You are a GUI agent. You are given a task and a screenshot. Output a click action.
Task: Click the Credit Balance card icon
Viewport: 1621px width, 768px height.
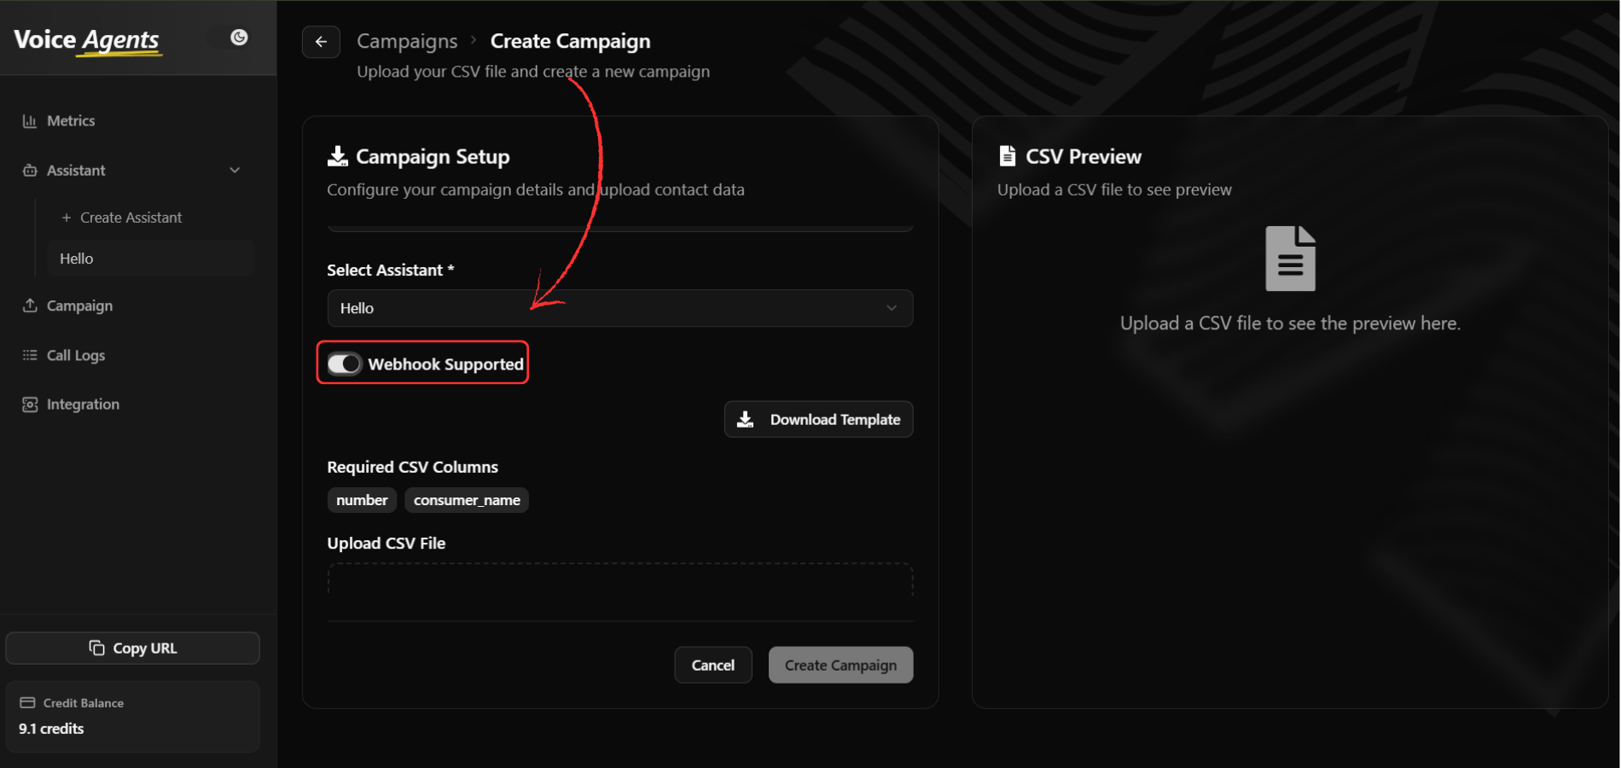[x=27, y=703]
